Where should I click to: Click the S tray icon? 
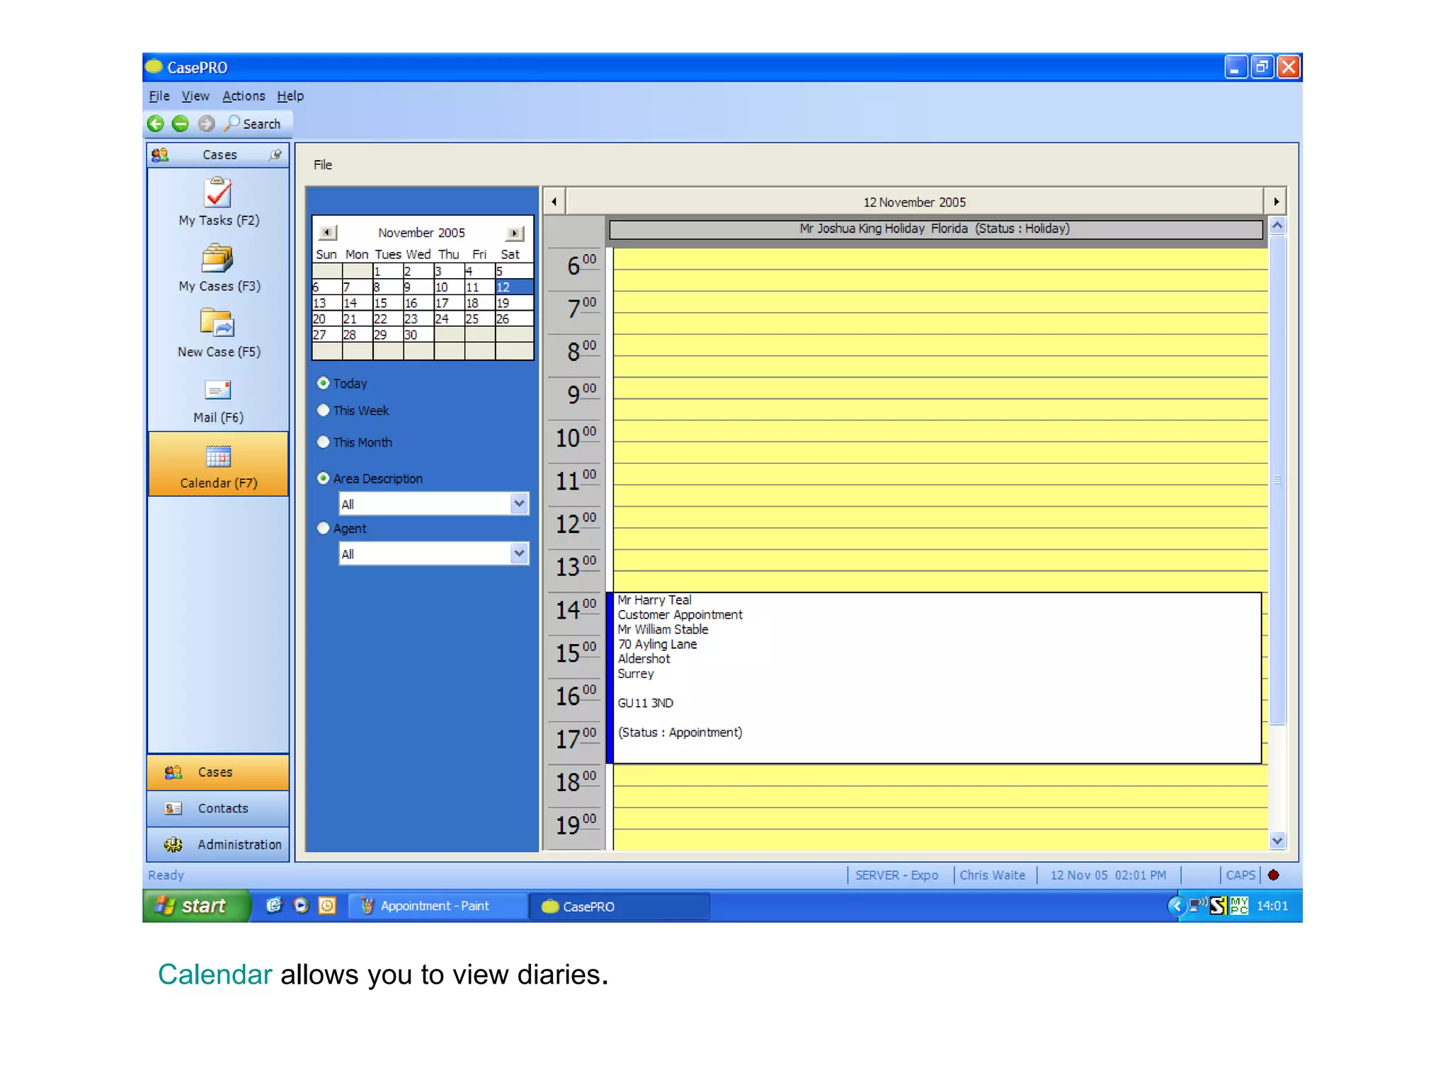1218,906
